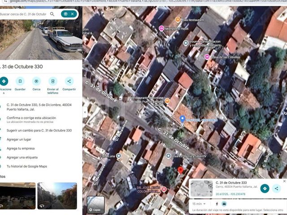287x215 pixels.
Task: Click the search magnifier icon
Action: (52, 14)
